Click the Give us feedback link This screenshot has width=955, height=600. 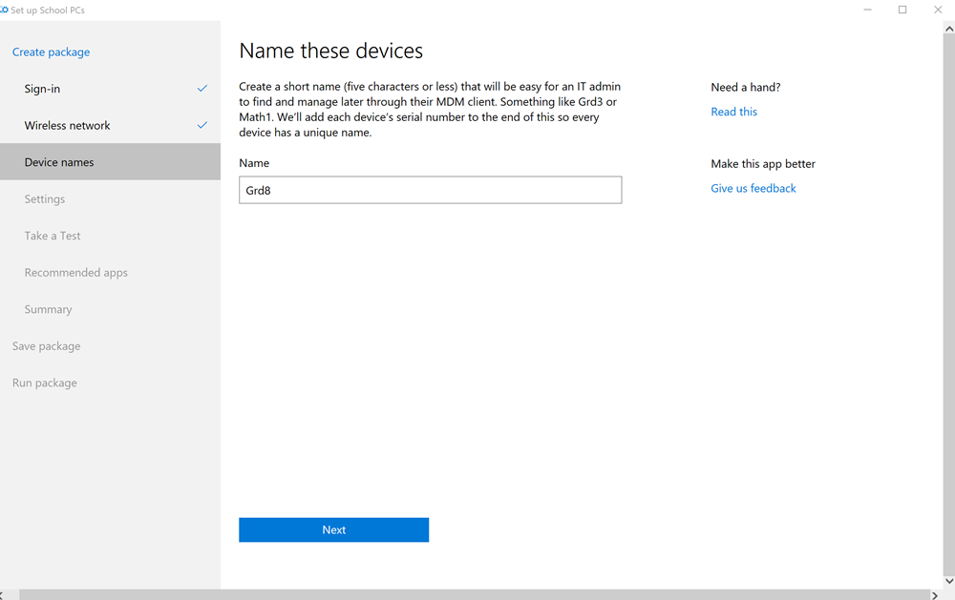pyautogui.click(x=753, y=189)
